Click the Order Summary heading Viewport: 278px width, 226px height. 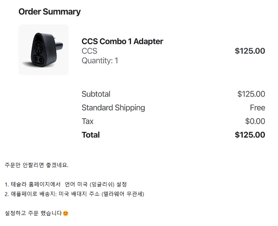point(49,12)
